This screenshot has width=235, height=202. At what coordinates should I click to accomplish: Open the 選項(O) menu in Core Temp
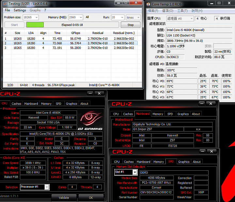pyautogui.click(x=168, y=11)
